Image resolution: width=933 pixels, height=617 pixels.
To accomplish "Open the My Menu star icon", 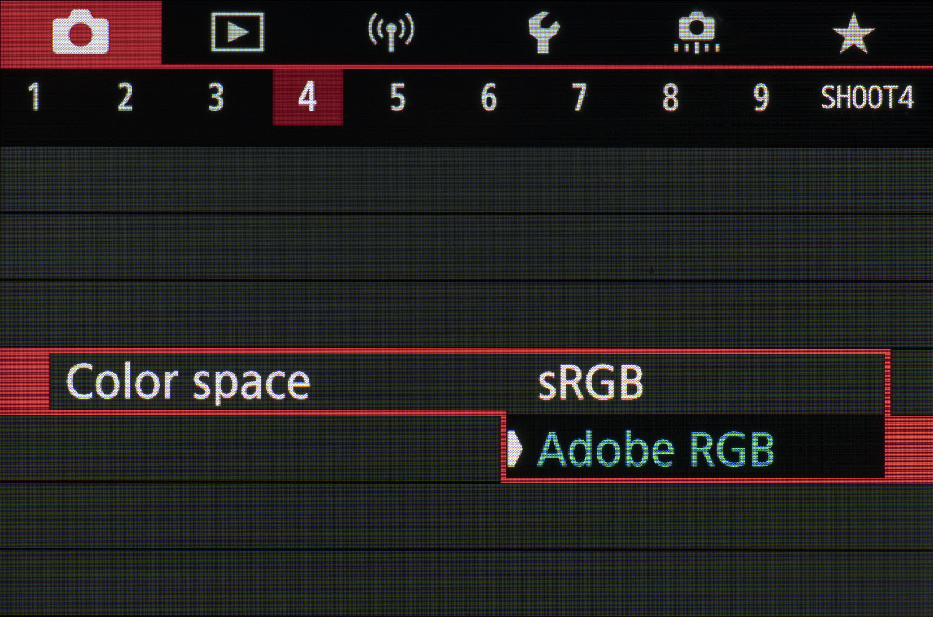I will [853, 34].
